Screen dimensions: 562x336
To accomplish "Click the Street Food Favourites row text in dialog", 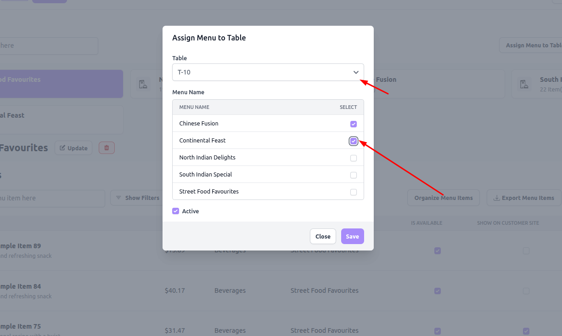I will click(209, 191).
